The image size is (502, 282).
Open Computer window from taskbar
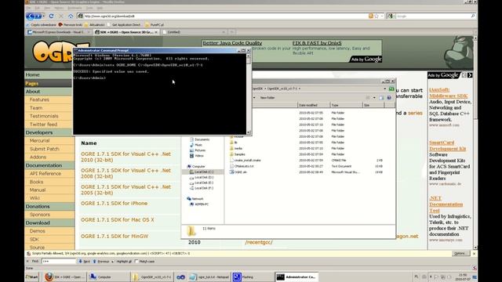point(108,277)
